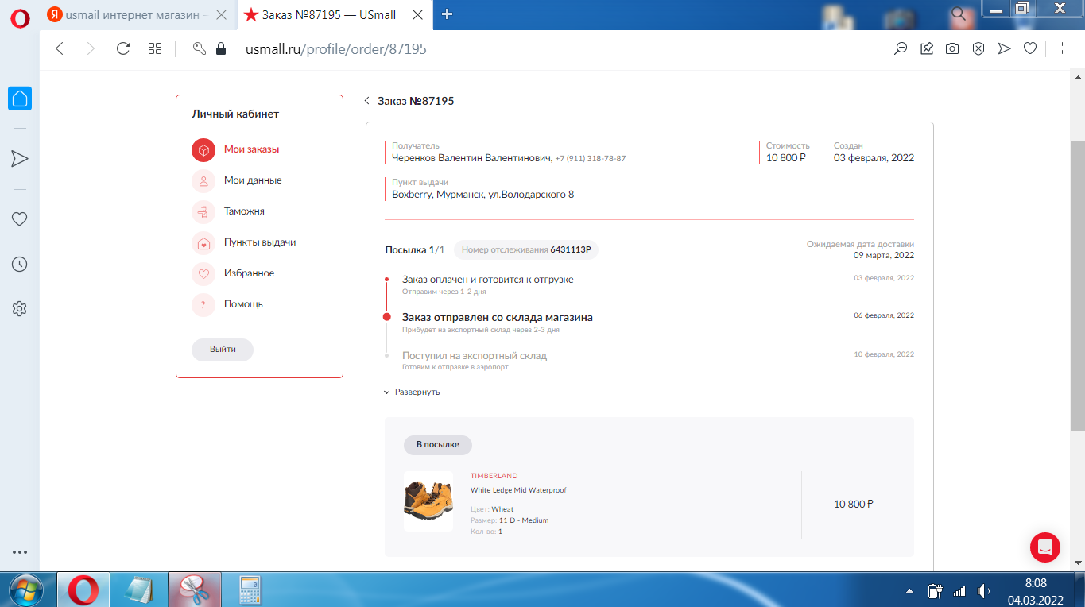
Task: Reload the page with the refresh icon
Action: coord(123,48)
